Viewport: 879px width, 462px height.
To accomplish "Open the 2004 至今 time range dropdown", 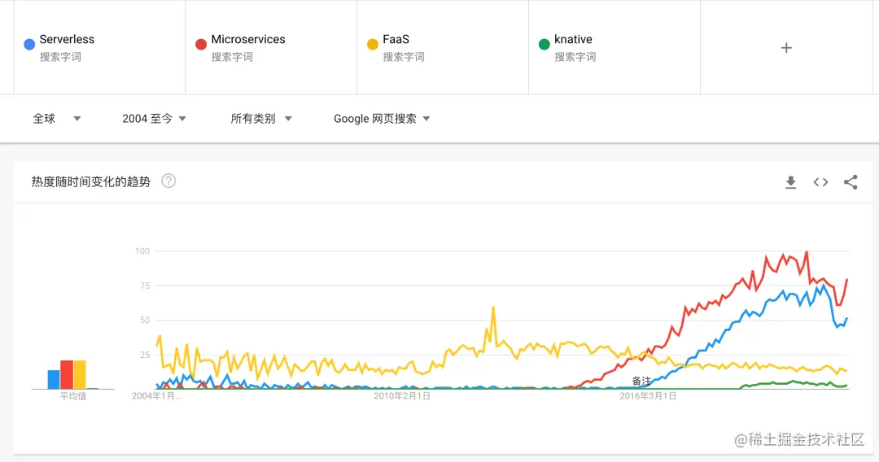I will pos(154,118).
